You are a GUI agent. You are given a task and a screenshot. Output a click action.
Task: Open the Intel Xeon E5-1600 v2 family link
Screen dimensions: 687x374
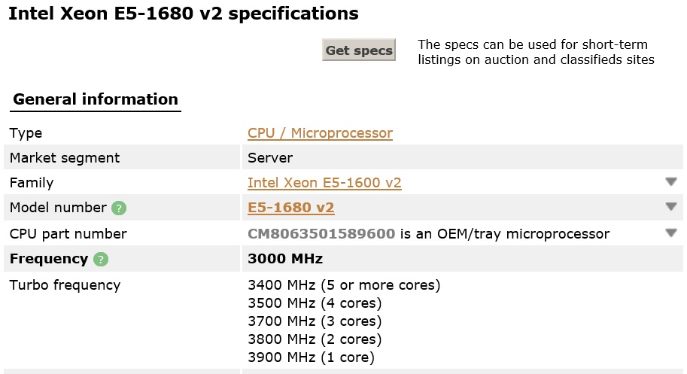(x=324, y=183)
